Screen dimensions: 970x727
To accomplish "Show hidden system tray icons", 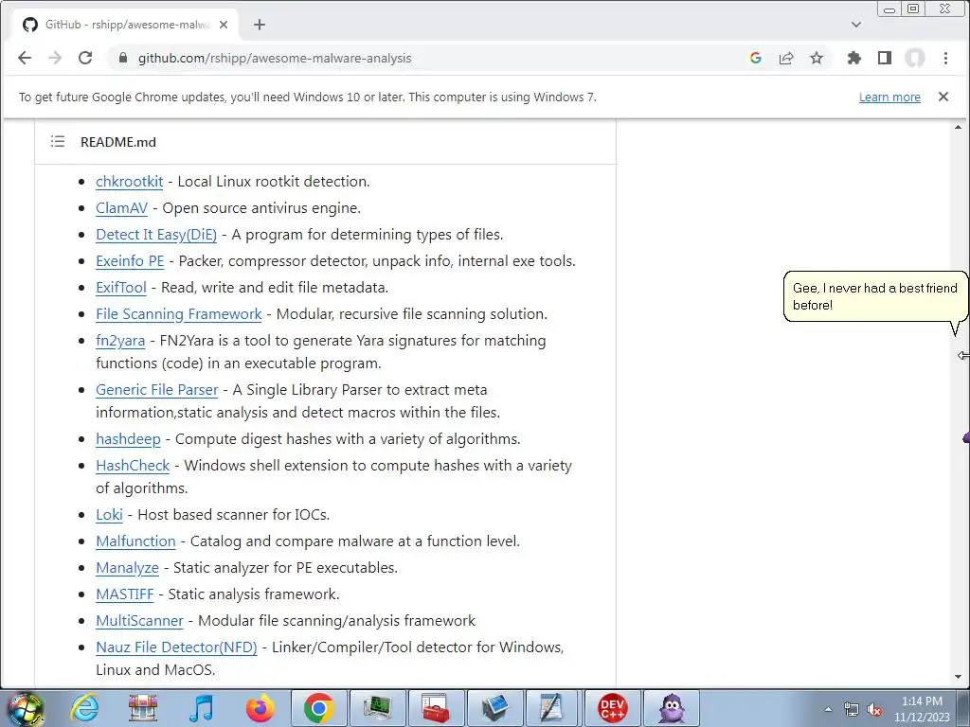I will pos(828,709).
